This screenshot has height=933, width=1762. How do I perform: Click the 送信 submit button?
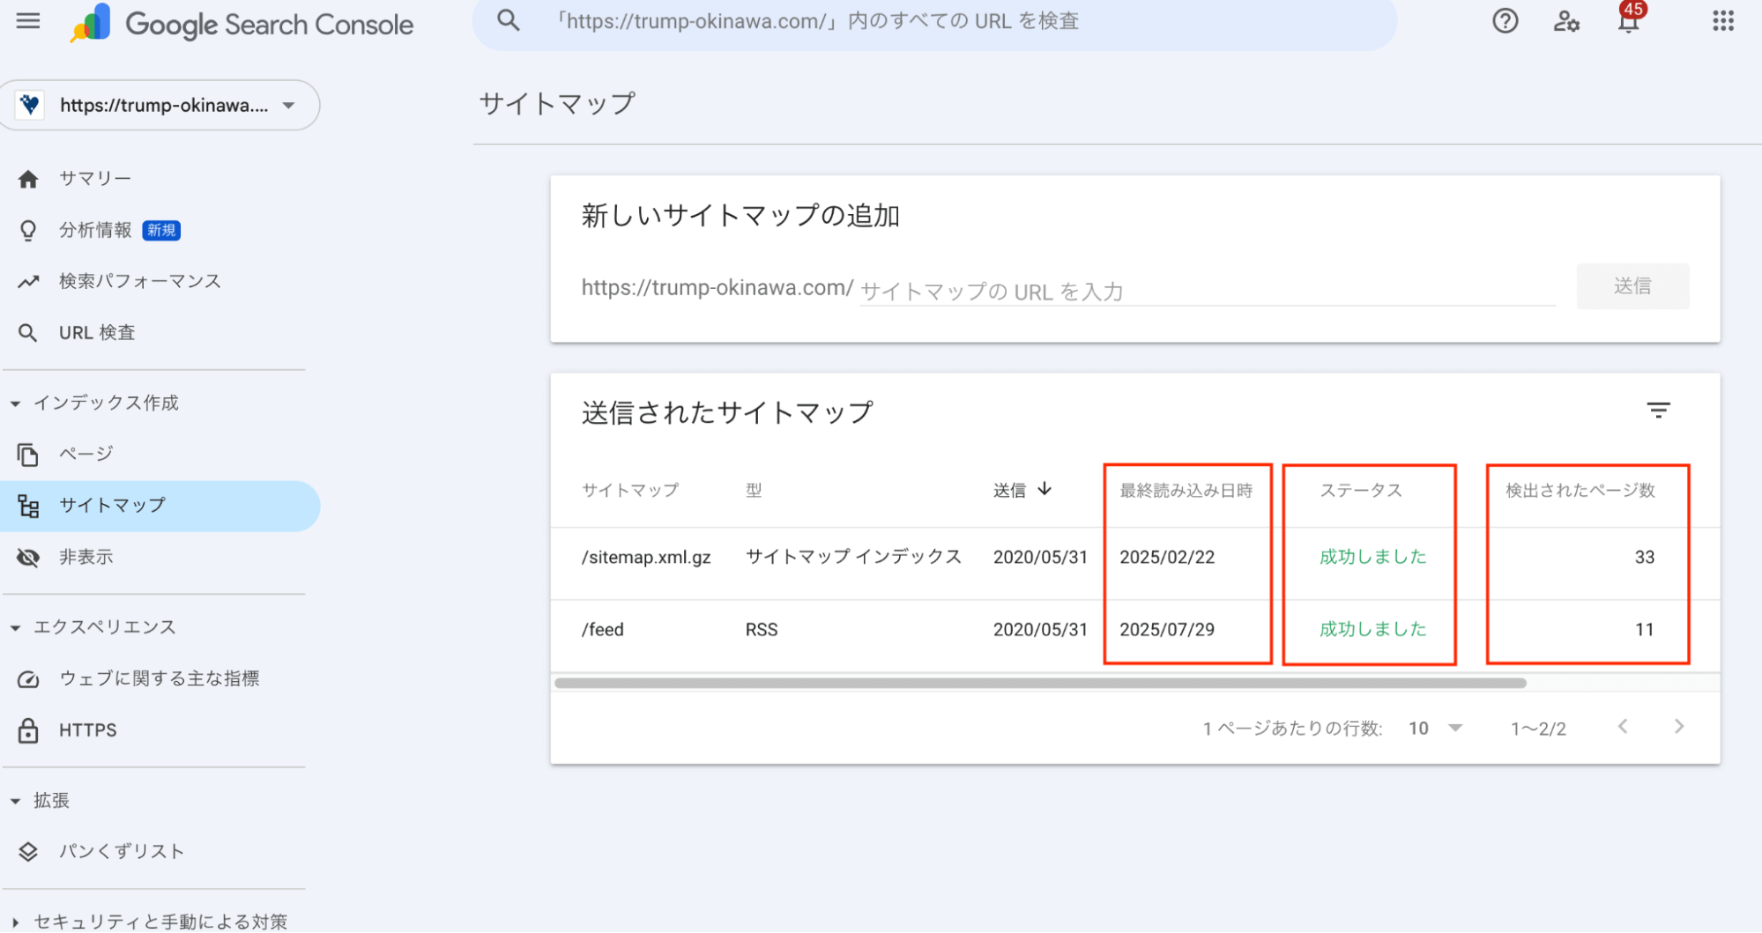point(1632,286)
